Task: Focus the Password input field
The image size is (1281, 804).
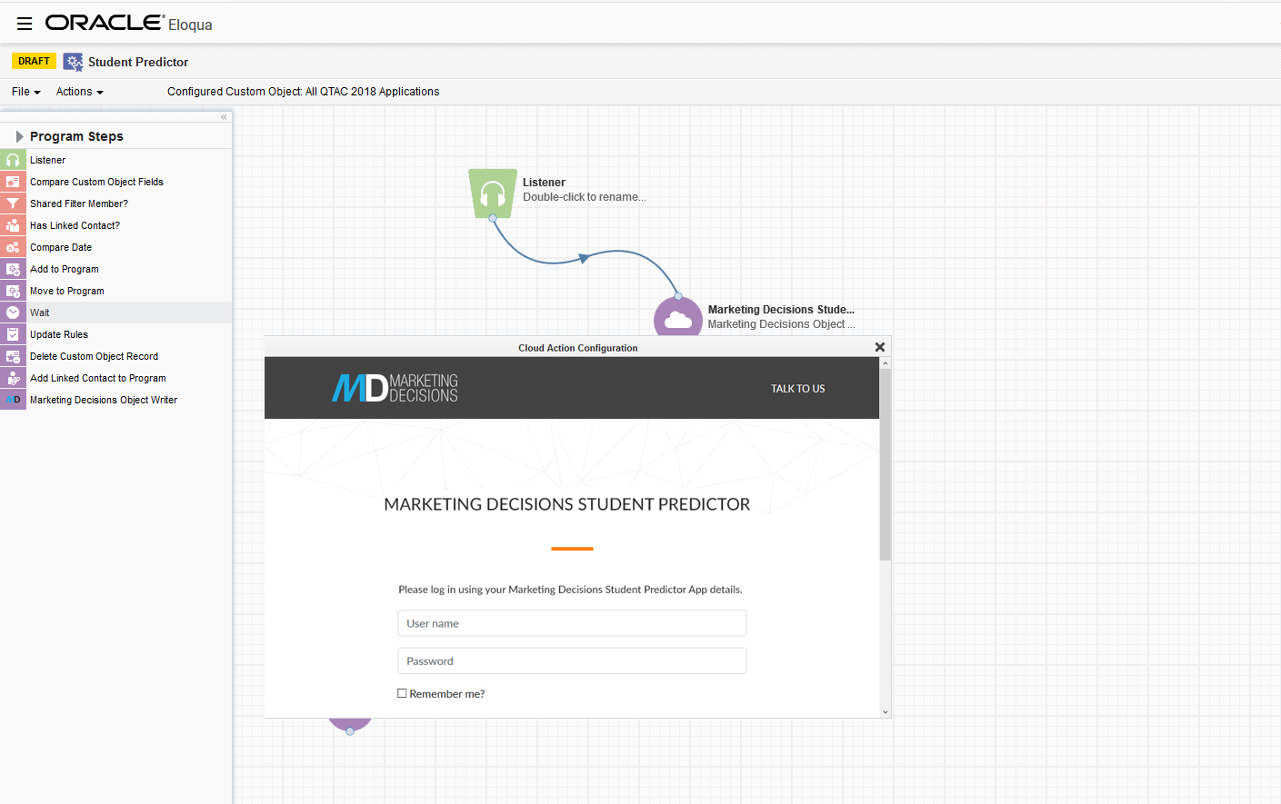Action: pyautogui.click(x=572, y=660)
